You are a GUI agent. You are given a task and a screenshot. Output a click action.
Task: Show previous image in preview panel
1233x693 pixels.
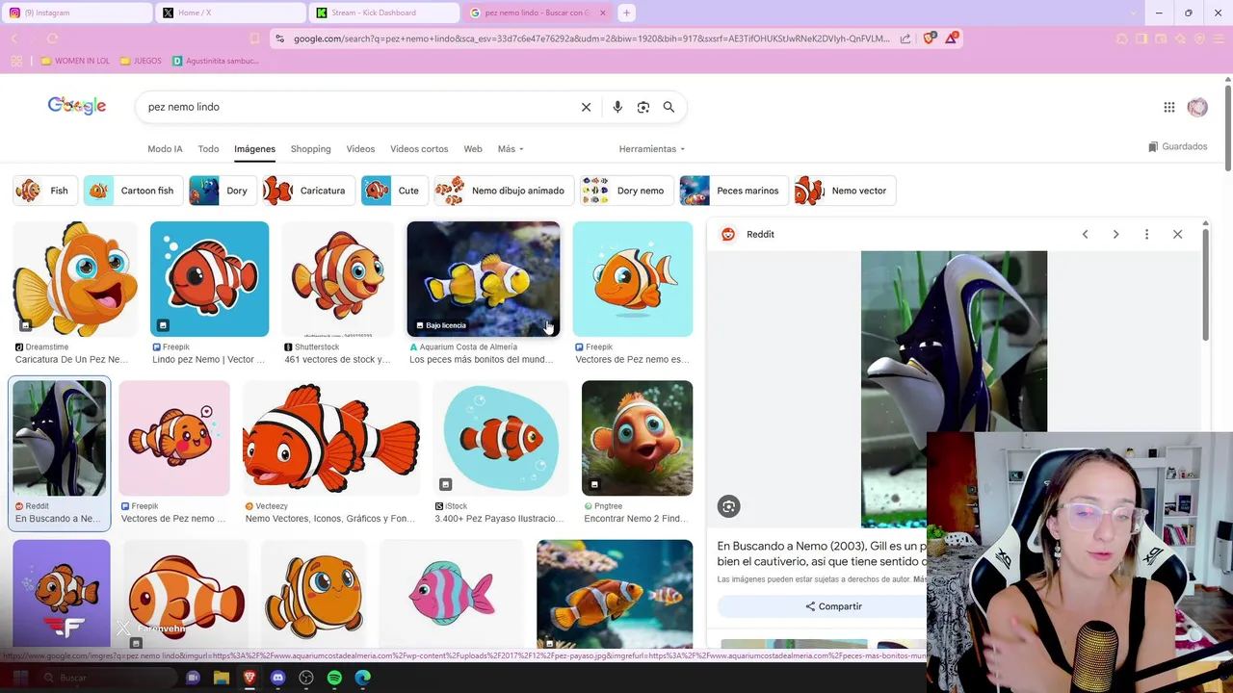pos(1085,234)
